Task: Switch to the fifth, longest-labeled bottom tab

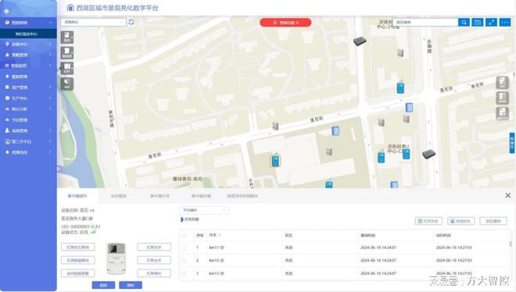Action: coord(242,196)
